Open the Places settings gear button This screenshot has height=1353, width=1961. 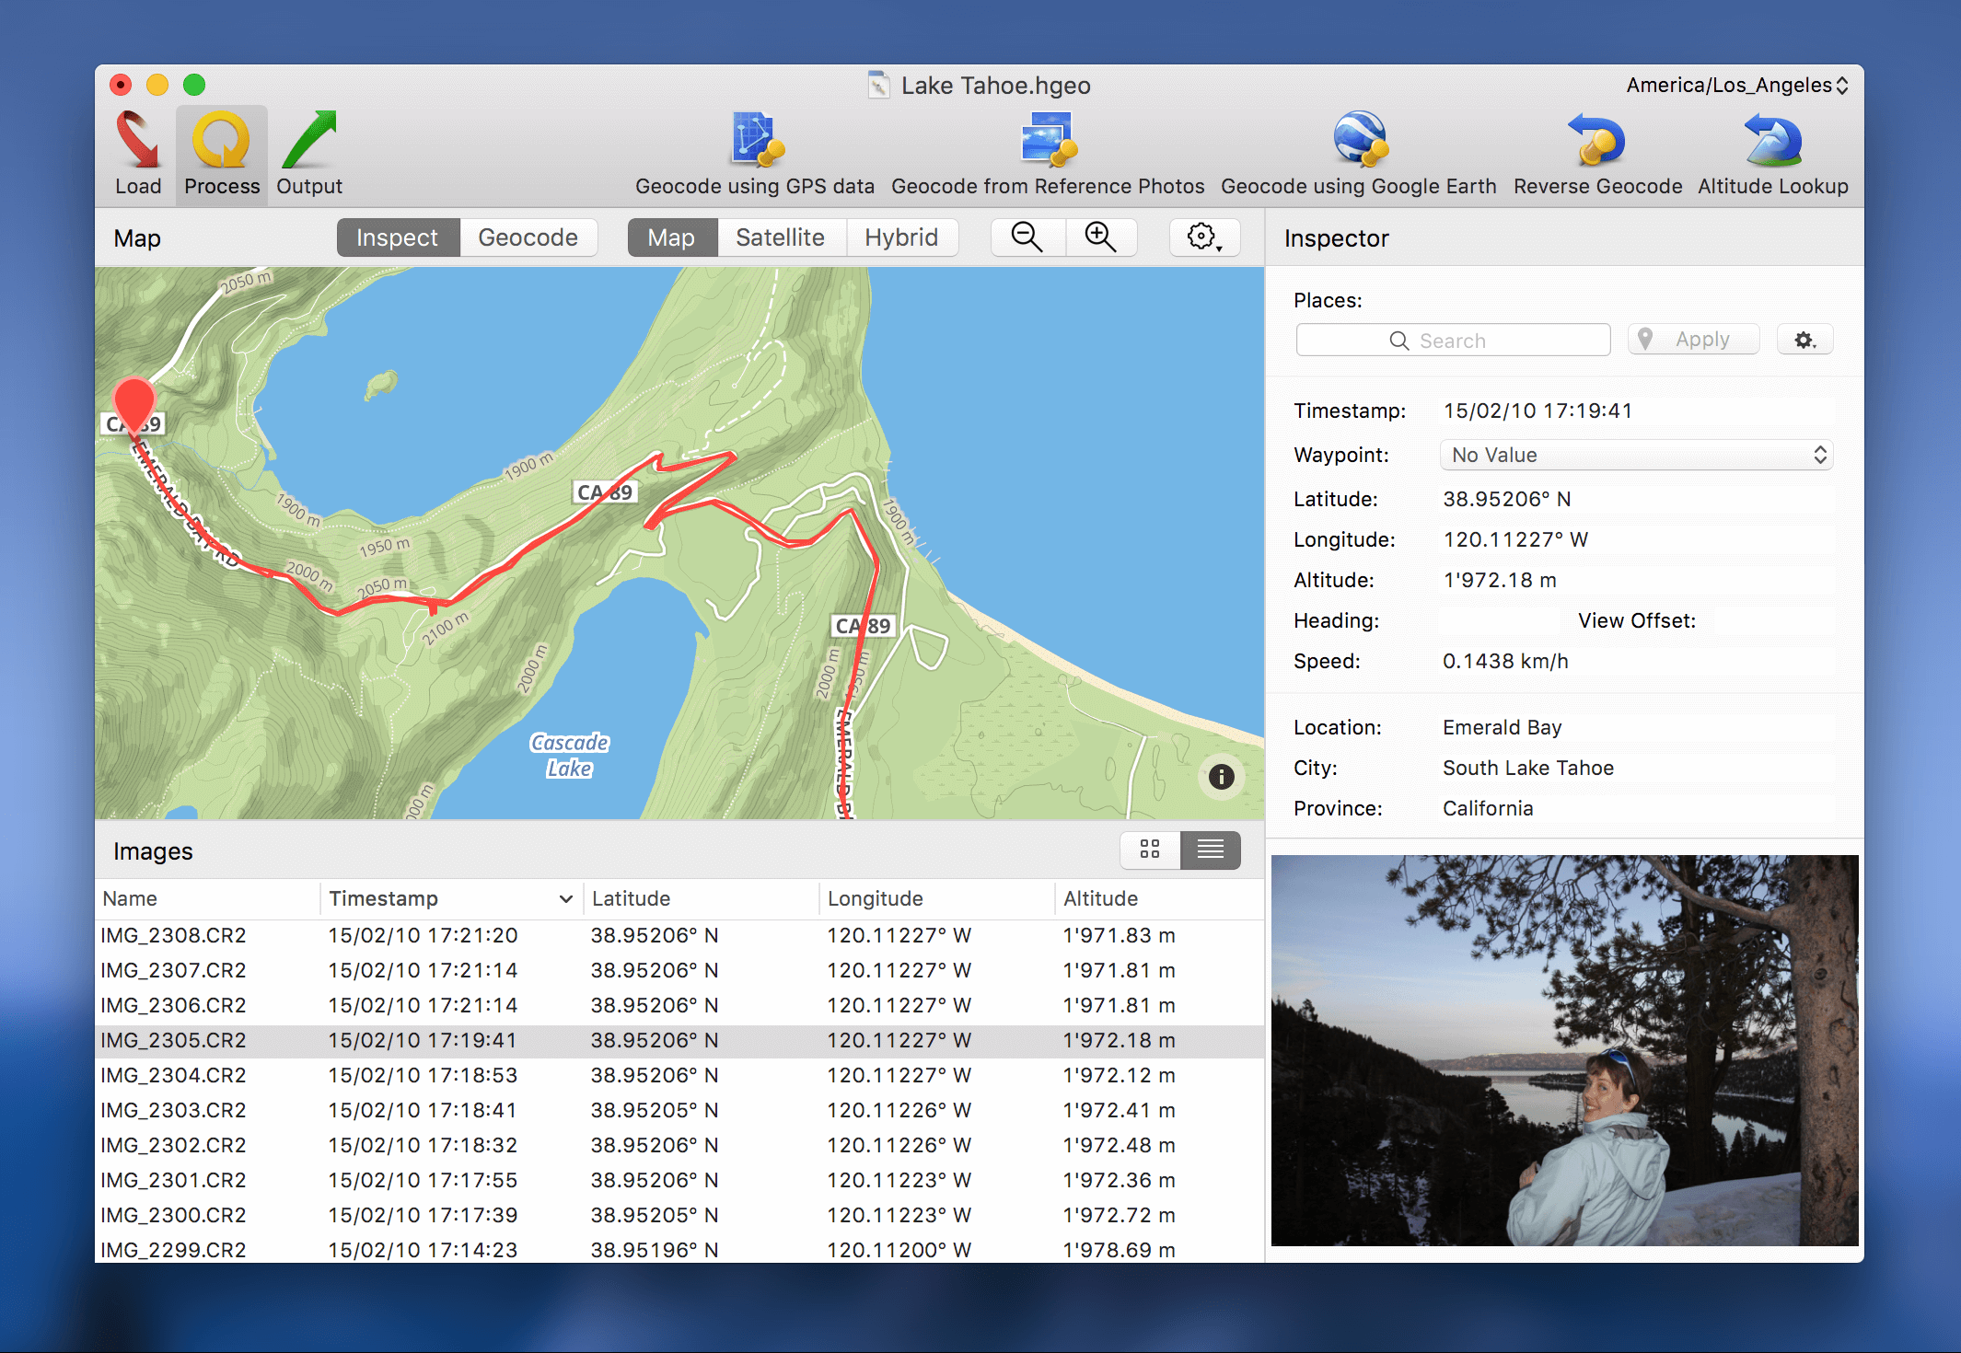[1804, 340]
